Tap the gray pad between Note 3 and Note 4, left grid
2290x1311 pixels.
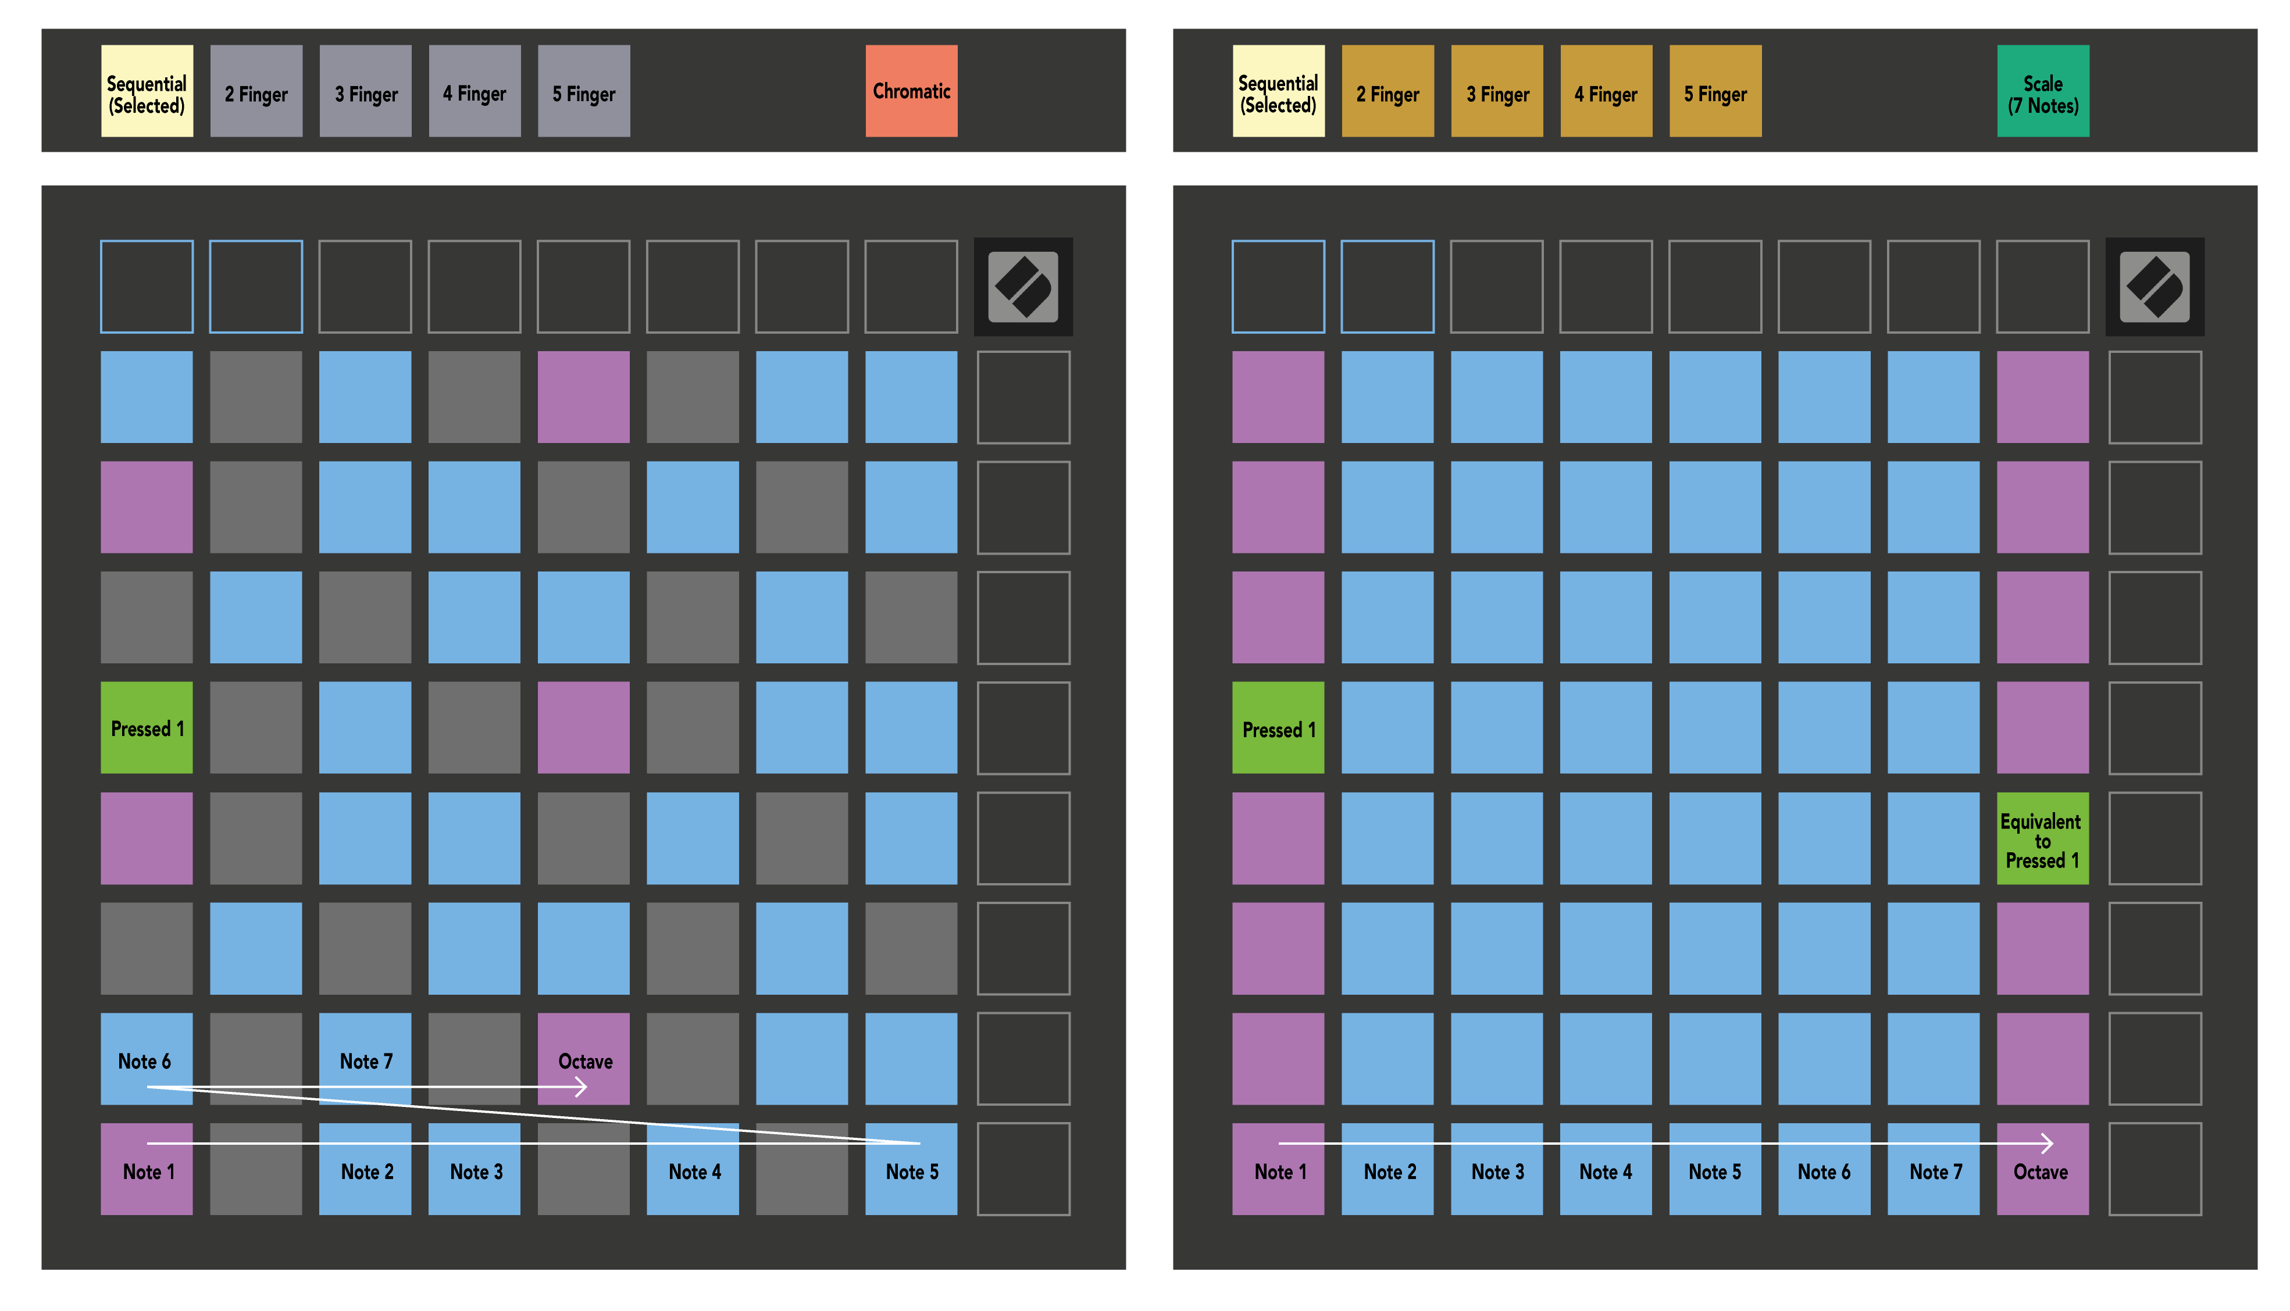coord(583,1169)
